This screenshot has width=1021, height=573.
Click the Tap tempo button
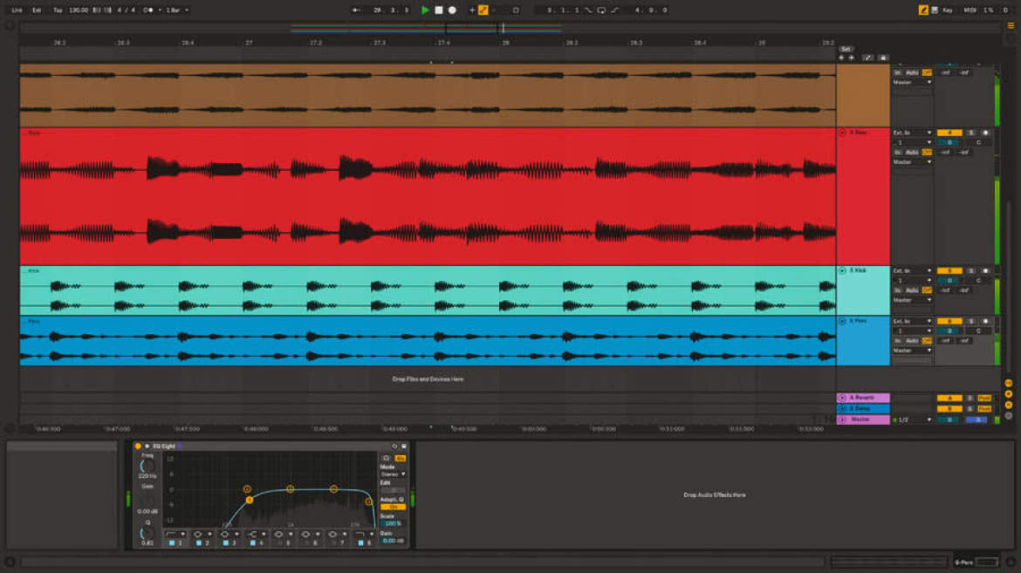[x=58, y=10]
